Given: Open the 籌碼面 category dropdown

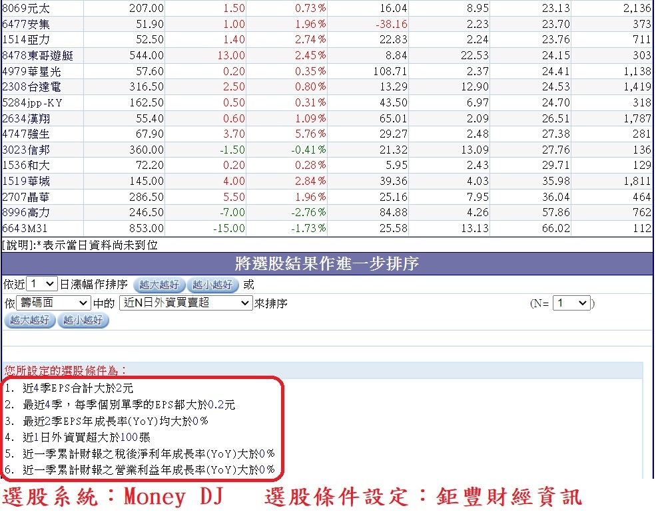Looking at the screenshot, I should click(53, 303).
